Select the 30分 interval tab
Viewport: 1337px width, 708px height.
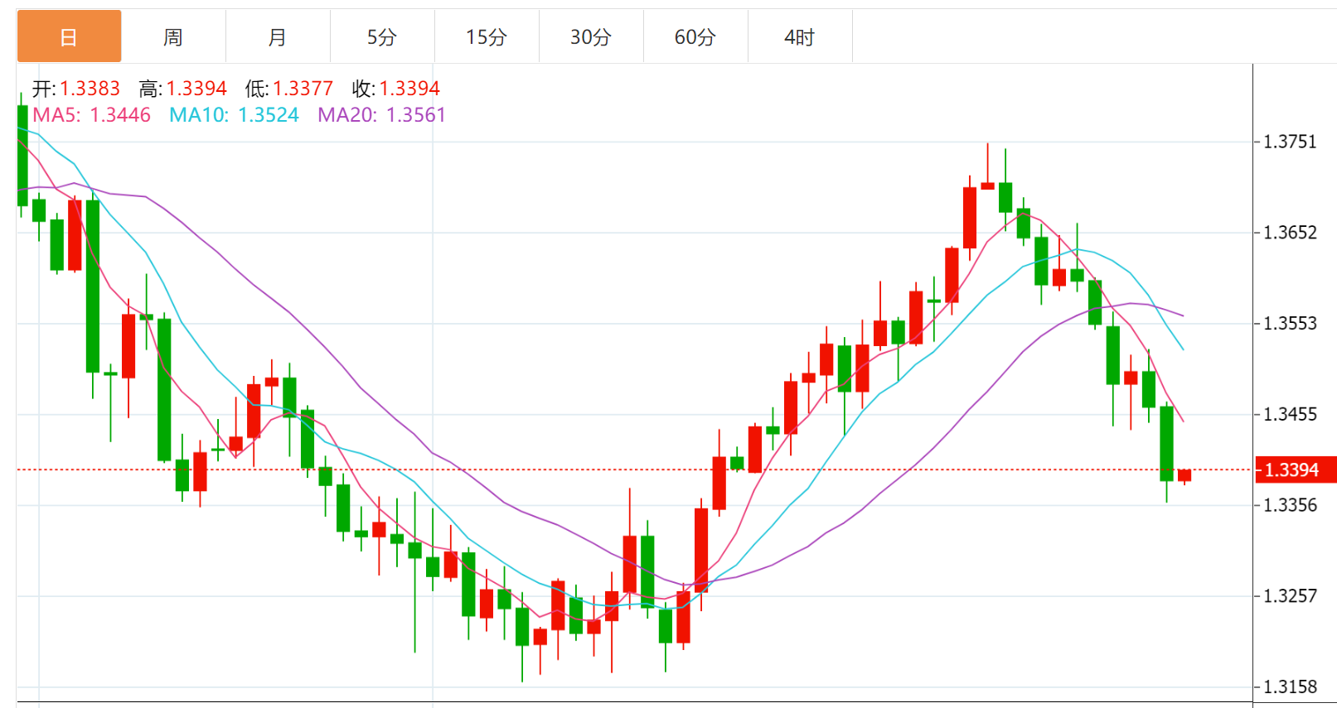coord(591,36)
